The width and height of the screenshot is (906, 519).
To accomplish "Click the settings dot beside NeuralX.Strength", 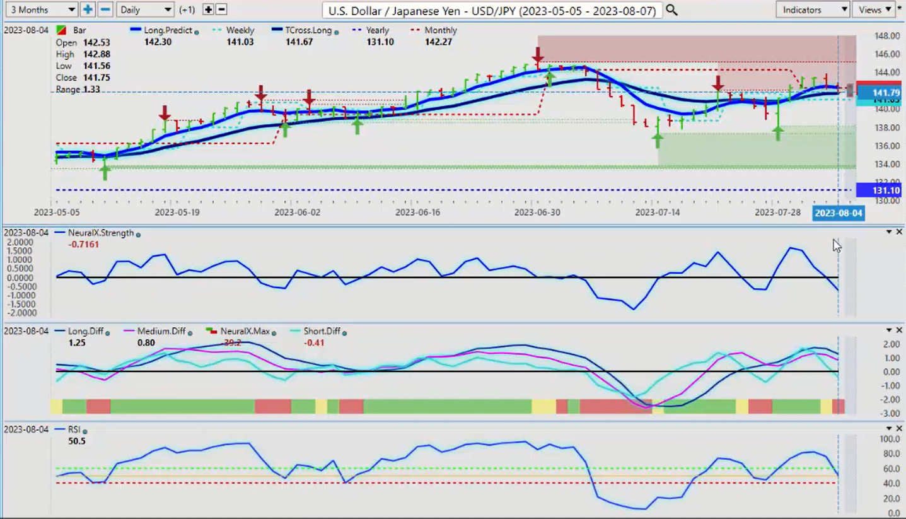I will point(138,234).
